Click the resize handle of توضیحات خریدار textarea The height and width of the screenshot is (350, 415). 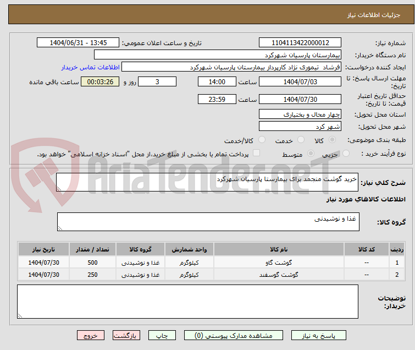pos(20,315)
